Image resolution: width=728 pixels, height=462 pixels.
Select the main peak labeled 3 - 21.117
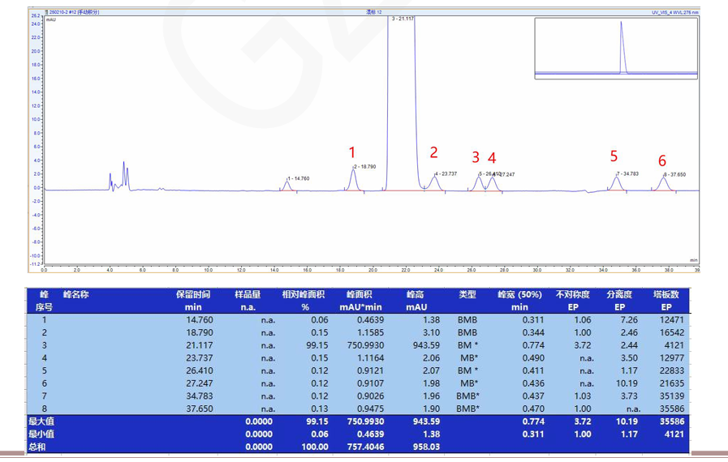403,18
